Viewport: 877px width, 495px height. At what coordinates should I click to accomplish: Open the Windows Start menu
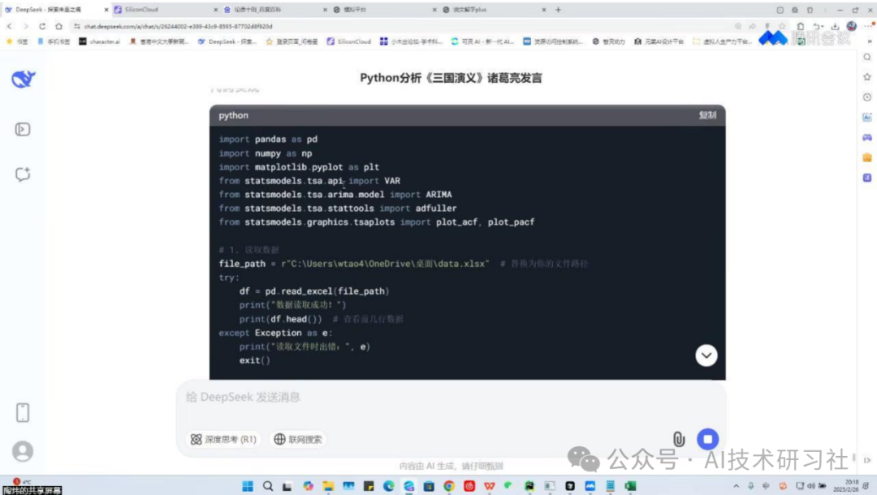pos(248,486)
